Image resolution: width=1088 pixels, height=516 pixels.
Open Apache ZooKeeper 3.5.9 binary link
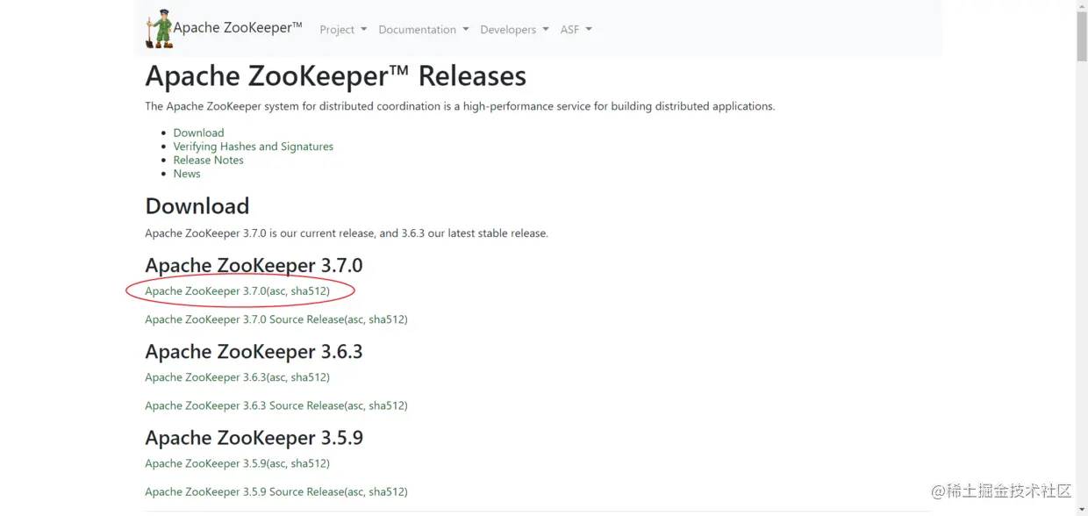[205, 463]
